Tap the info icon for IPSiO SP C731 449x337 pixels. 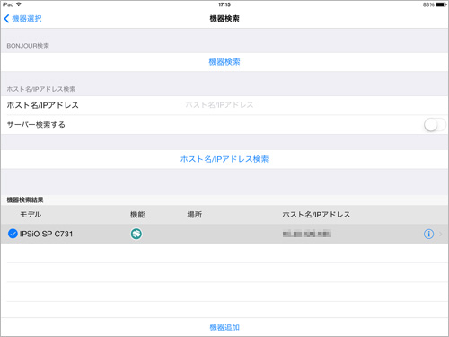[x=428, y=234]
